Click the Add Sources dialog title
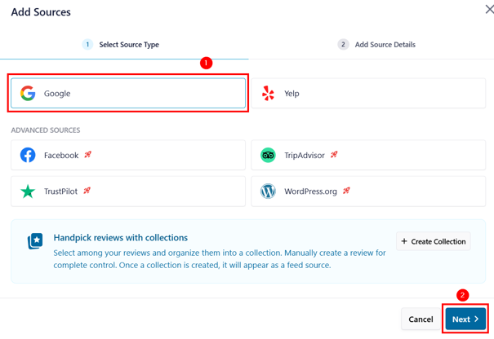Screen dimensions: 494x339 click(41, 12)
